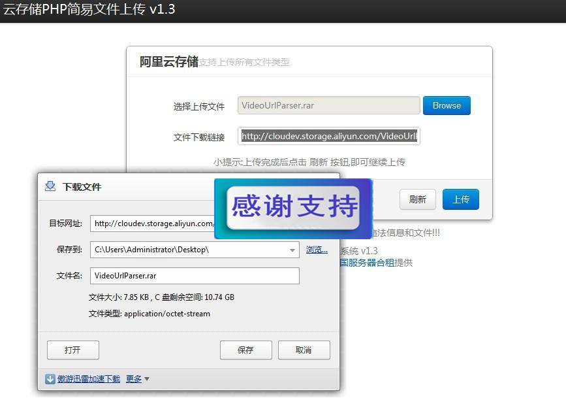The image size is (566, 417).
Task: Click the download icon in 下载文件 title bar
Action: tap(50, 186)
